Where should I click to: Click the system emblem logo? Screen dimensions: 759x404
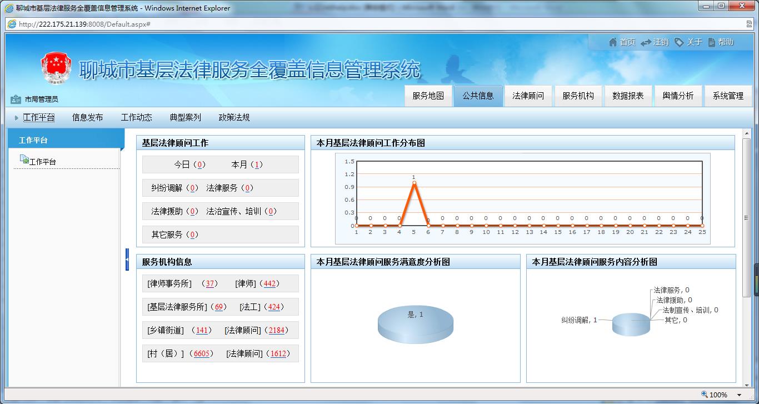[x=56, y=68]
